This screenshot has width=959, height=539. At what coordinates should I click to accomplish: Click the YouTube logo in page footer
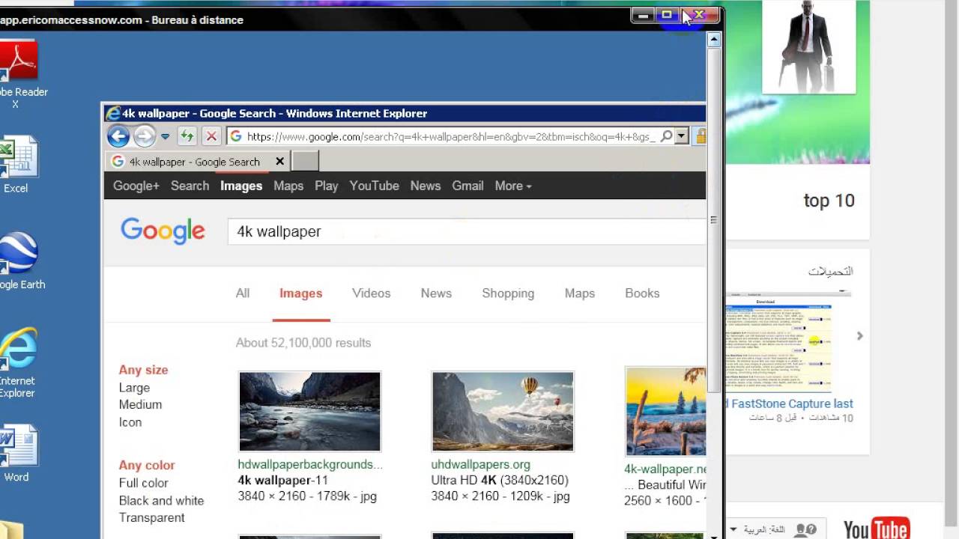[876, 529]
